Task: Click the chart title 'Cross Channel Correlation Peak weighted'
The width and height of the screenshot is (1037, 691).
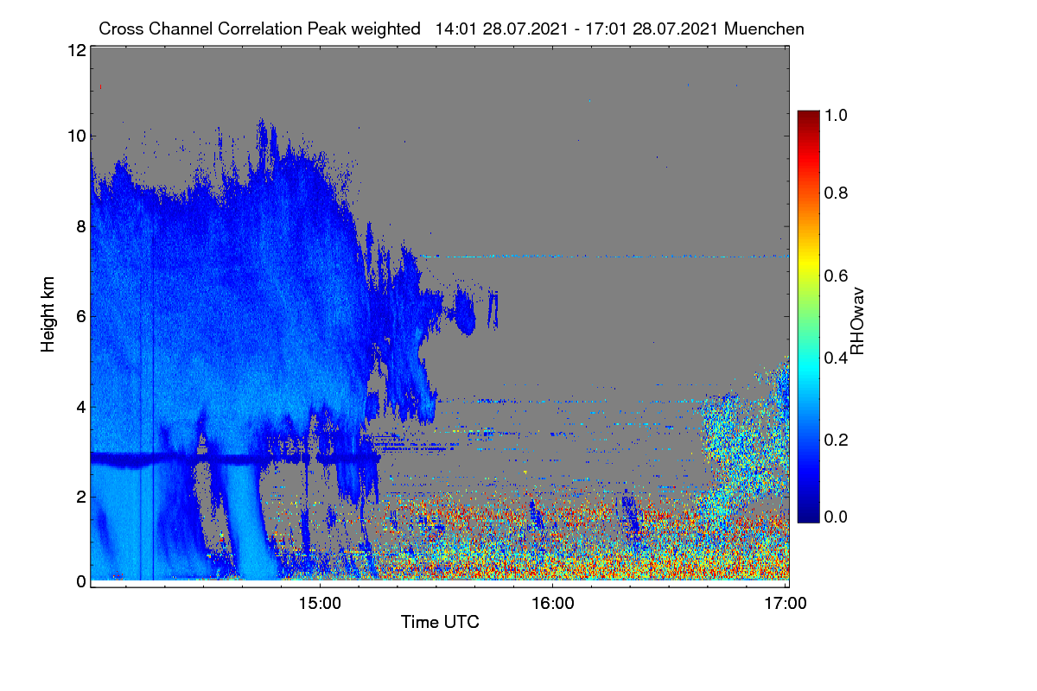Action: [260, 29]
